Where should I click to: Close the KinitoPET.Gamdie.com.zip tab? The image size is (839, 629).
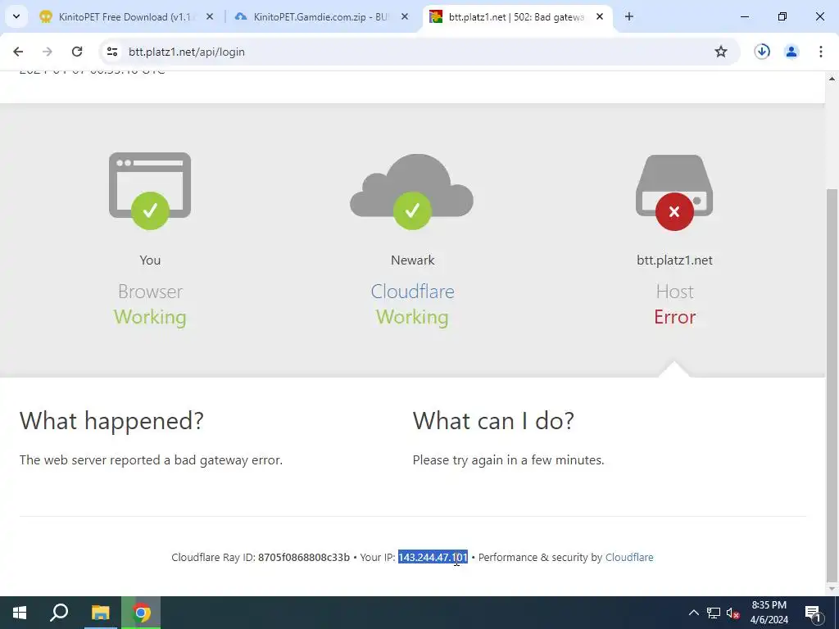[x=405, y=16]
